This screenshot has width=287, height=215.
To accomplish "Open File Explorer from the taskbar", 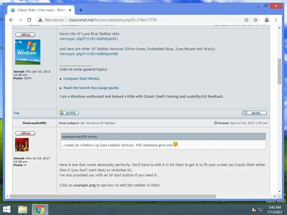I will [23, 209].
